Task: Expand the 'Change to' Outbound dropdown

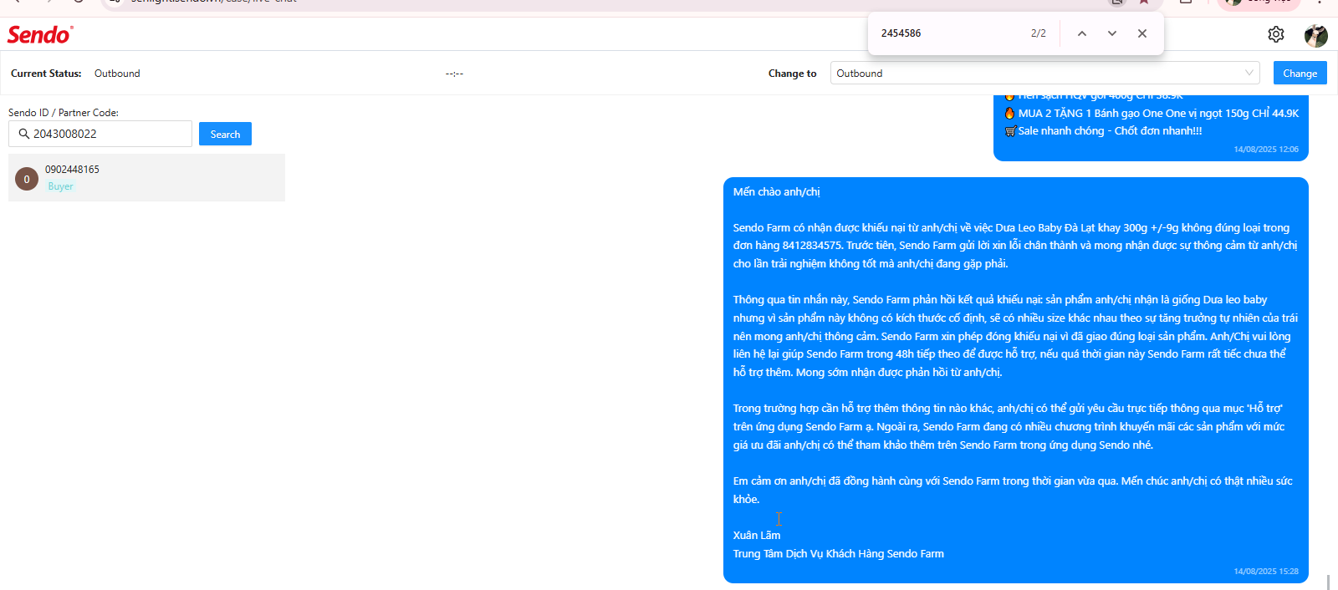Action: coord(1044,74)
